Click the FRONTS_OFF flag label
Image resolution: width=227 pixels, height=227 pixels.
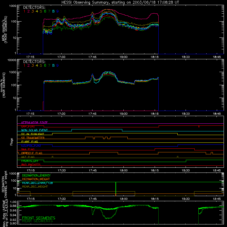(30, 161)
